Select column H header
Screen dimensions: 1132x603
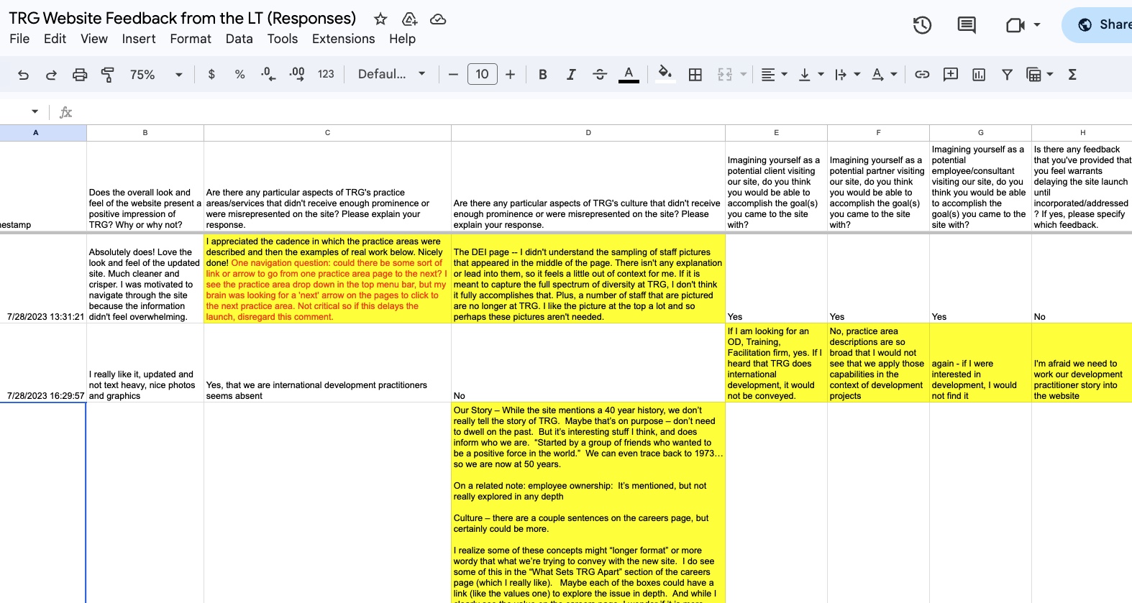pyautogui.click(x=1082, y=133)
